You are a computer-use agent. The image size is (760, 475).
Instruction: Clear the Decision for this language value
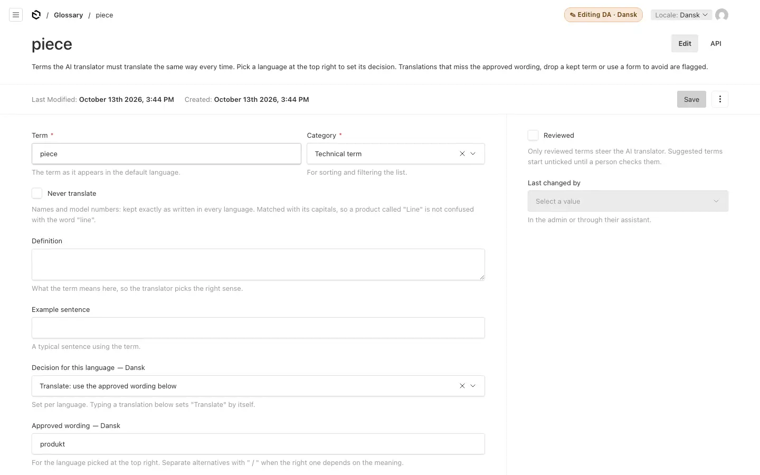click(462, 386)
